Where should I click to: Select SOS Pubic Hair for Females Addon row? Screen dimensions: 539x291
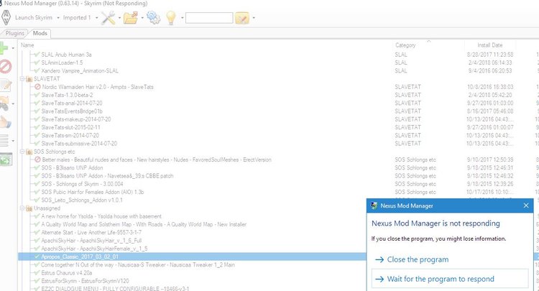(93, 192)
